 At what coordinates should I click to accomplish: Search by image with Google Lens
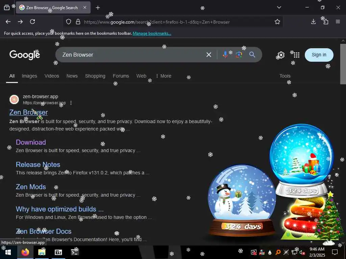pyautogui.click(x=239, y=55)
